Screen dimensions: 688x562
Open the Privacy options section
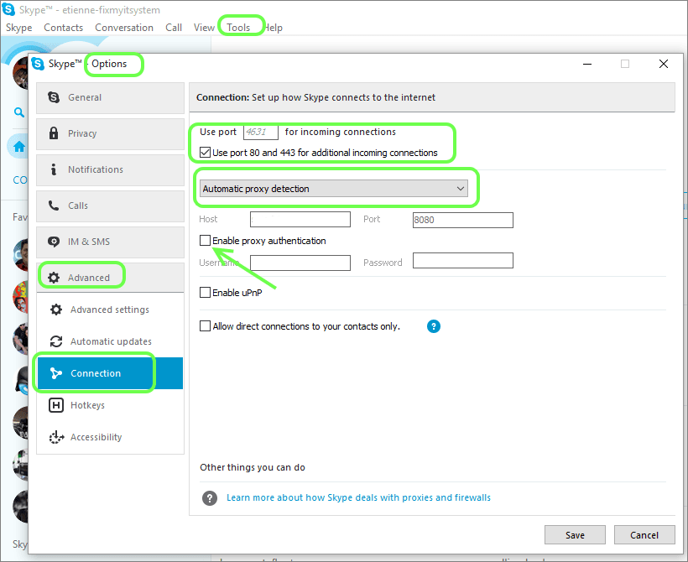110,134
